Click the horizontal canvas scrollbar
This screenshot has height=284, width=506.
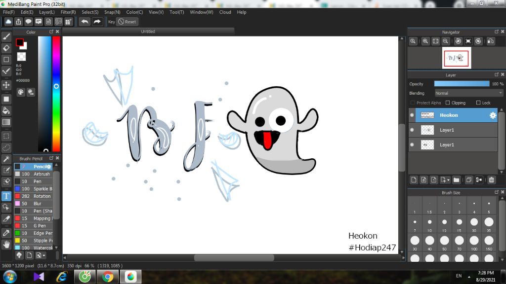234,257
